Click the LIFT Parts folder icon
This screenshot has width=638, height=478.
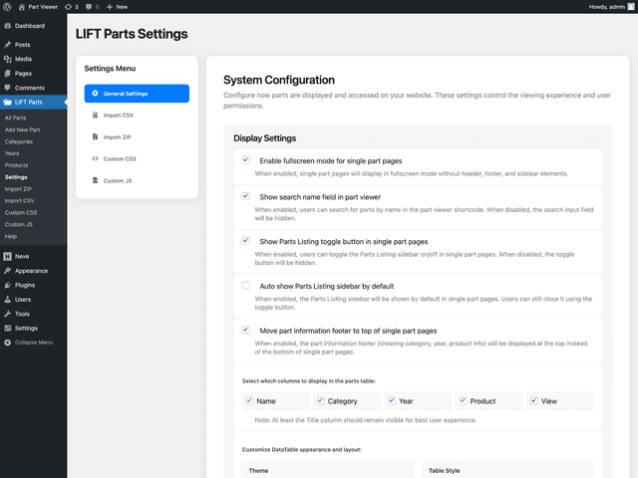(7, 102)
